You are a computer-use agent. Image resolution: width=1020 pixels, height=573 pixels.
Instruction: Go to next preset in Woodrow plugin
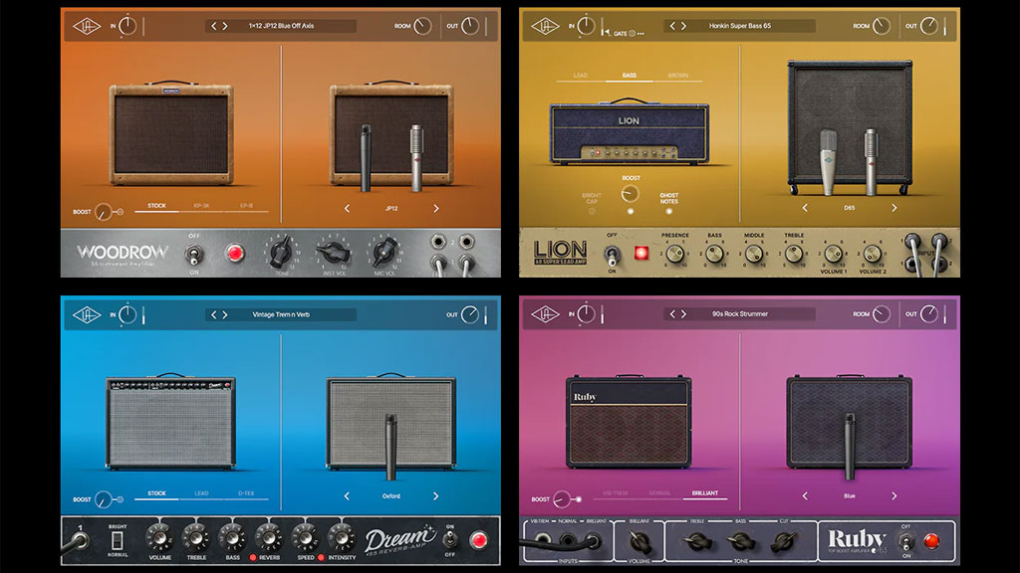tap(225, 26)
